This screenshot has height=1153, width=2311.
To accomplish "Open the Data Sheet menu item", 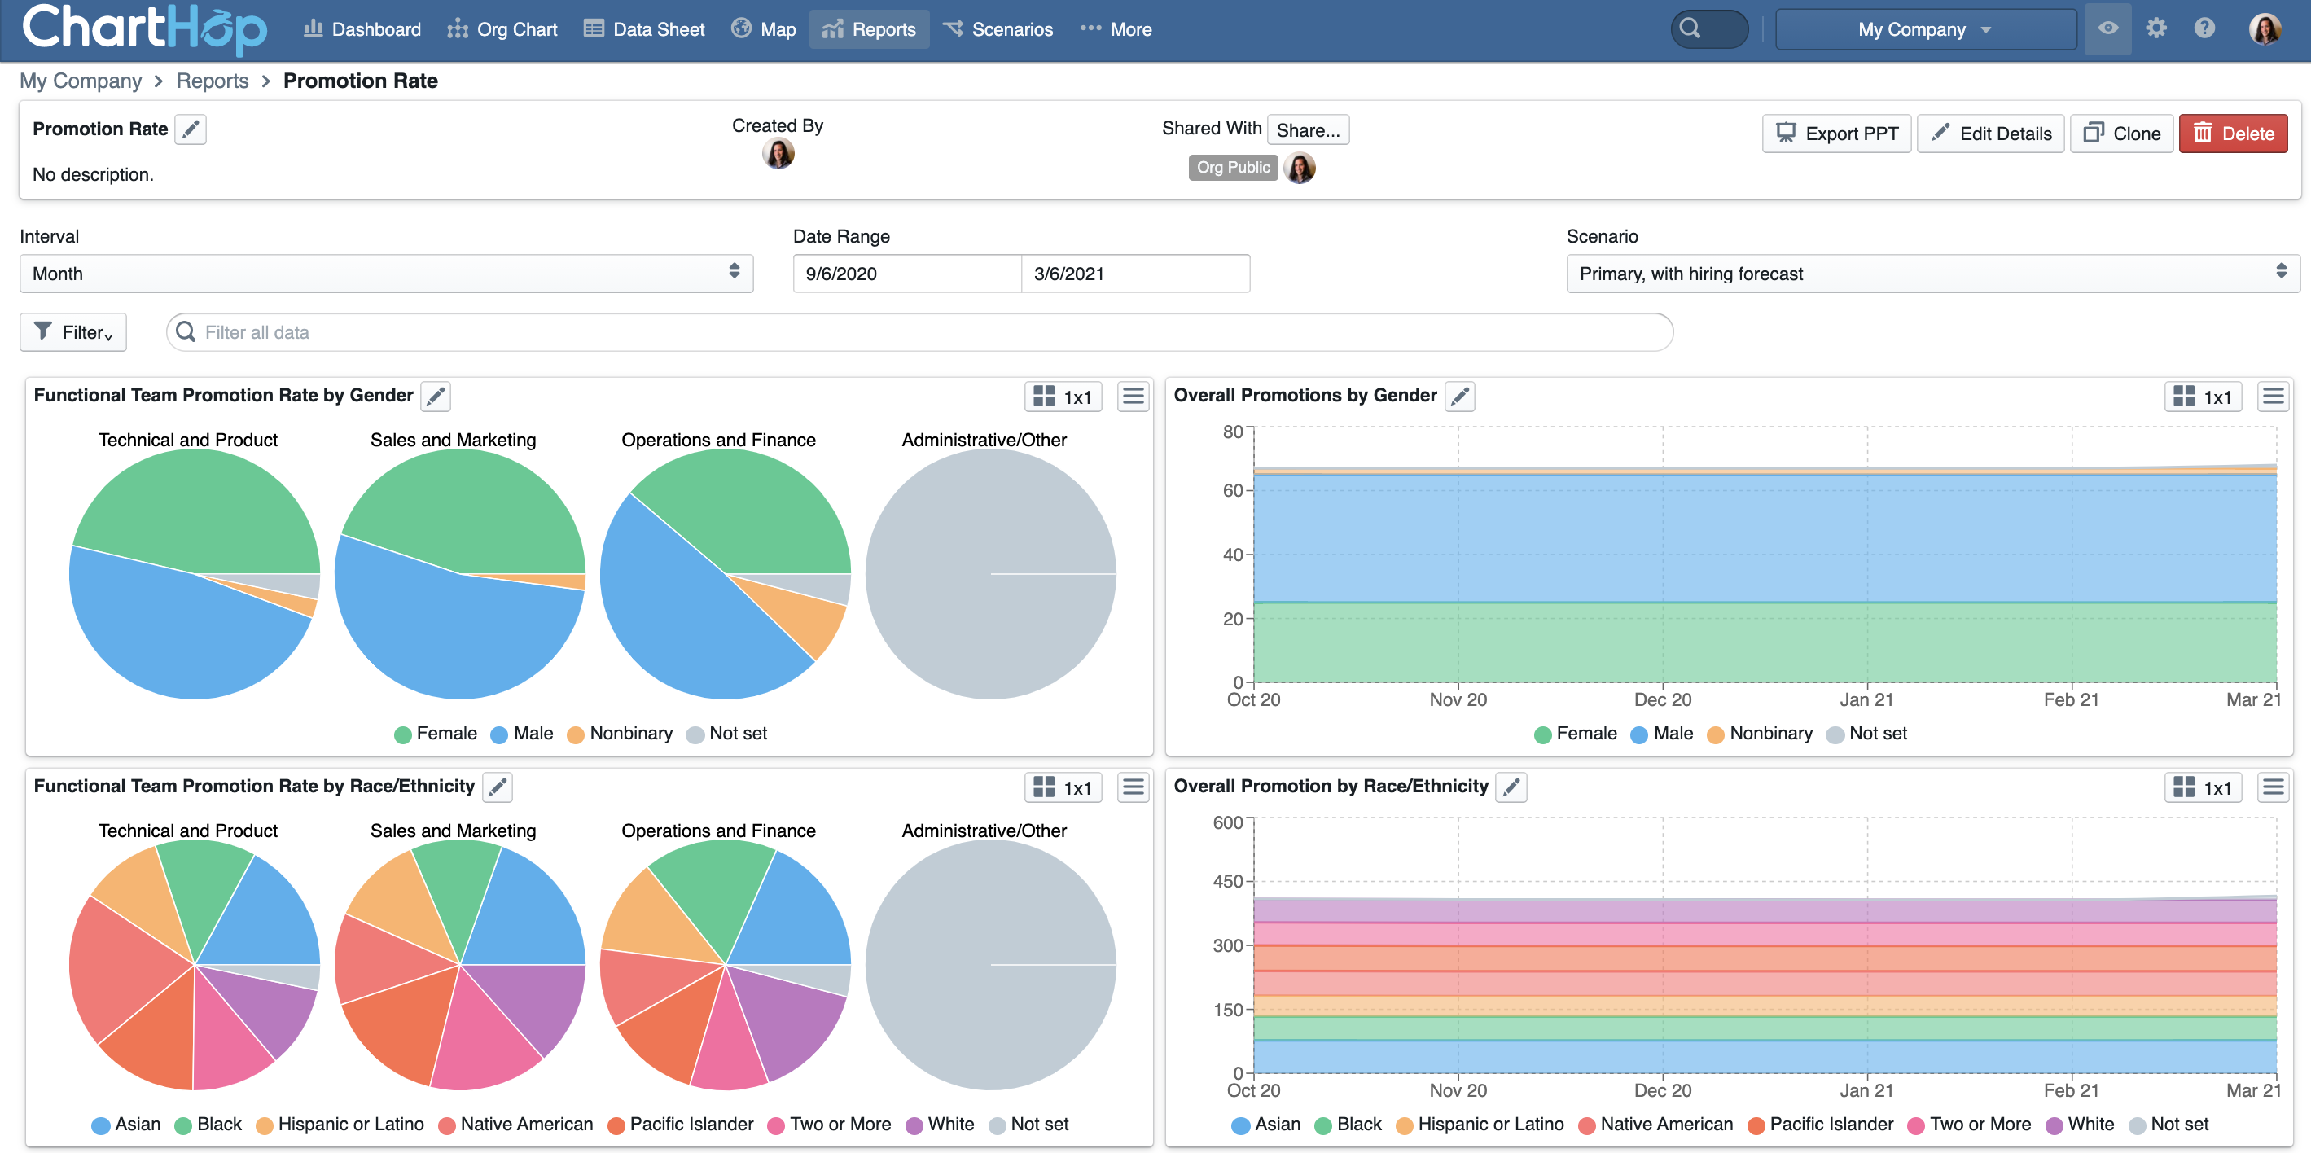I will coord(644,29).
